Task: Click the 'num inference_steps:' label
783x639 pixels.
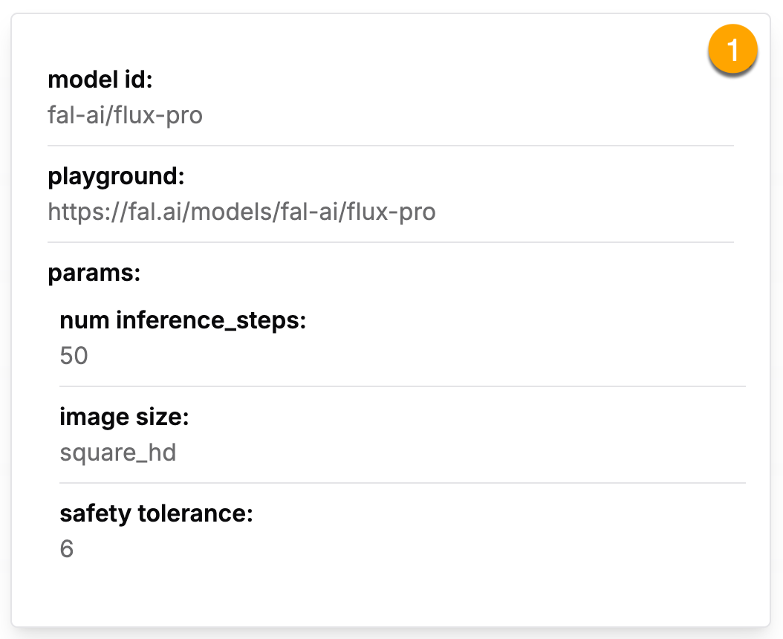Action: [183, 320]
